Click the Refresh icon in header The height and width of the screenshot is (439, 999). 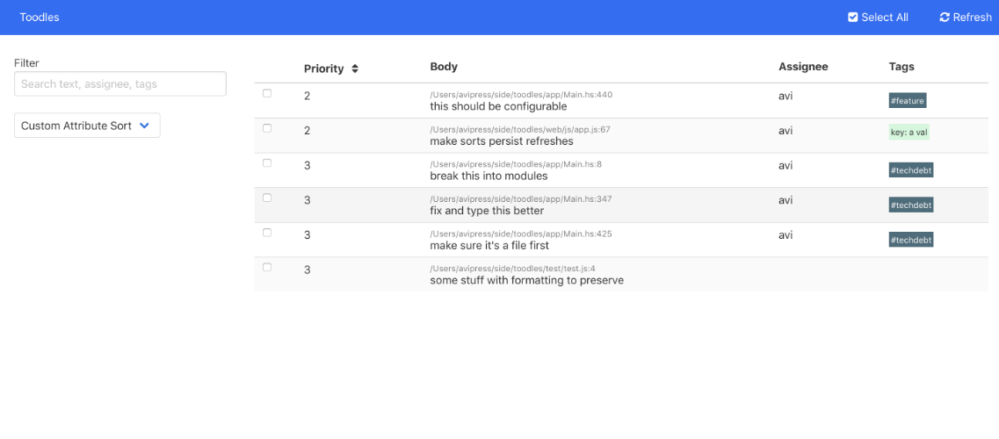(x=945, y=18)
